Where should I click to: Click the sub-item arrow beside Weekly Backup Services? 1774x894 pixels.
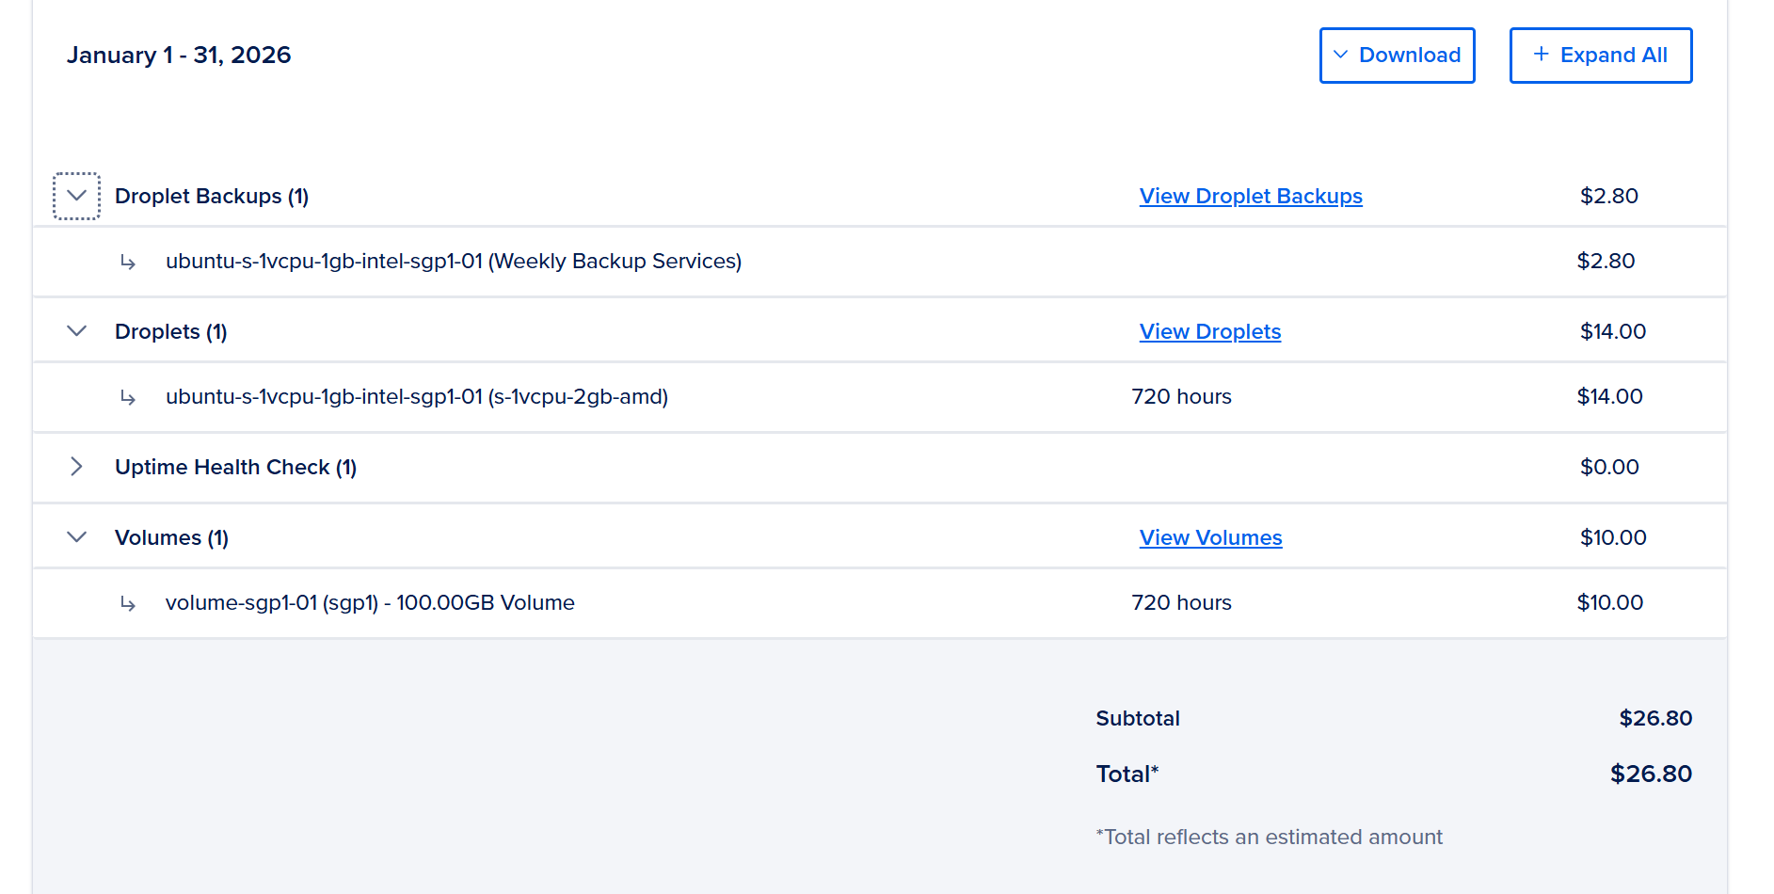(128, 262)
